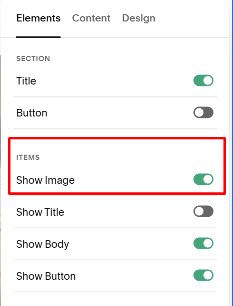Image resolution: width=233 pixels, height=306 pixels.
Task: Click the Show Body label text
Action: point(43,244)
